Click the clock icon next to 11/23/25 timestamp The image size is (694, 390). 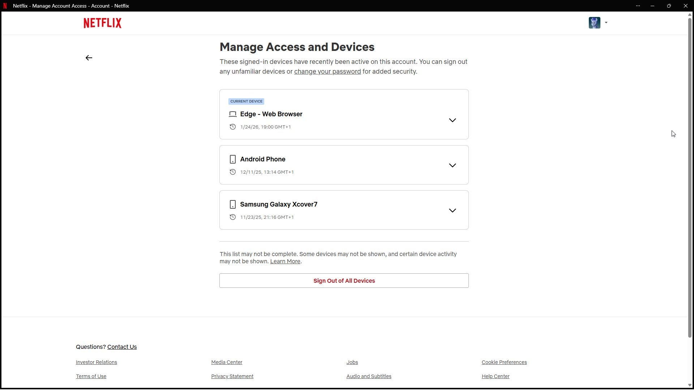(233, 217)
